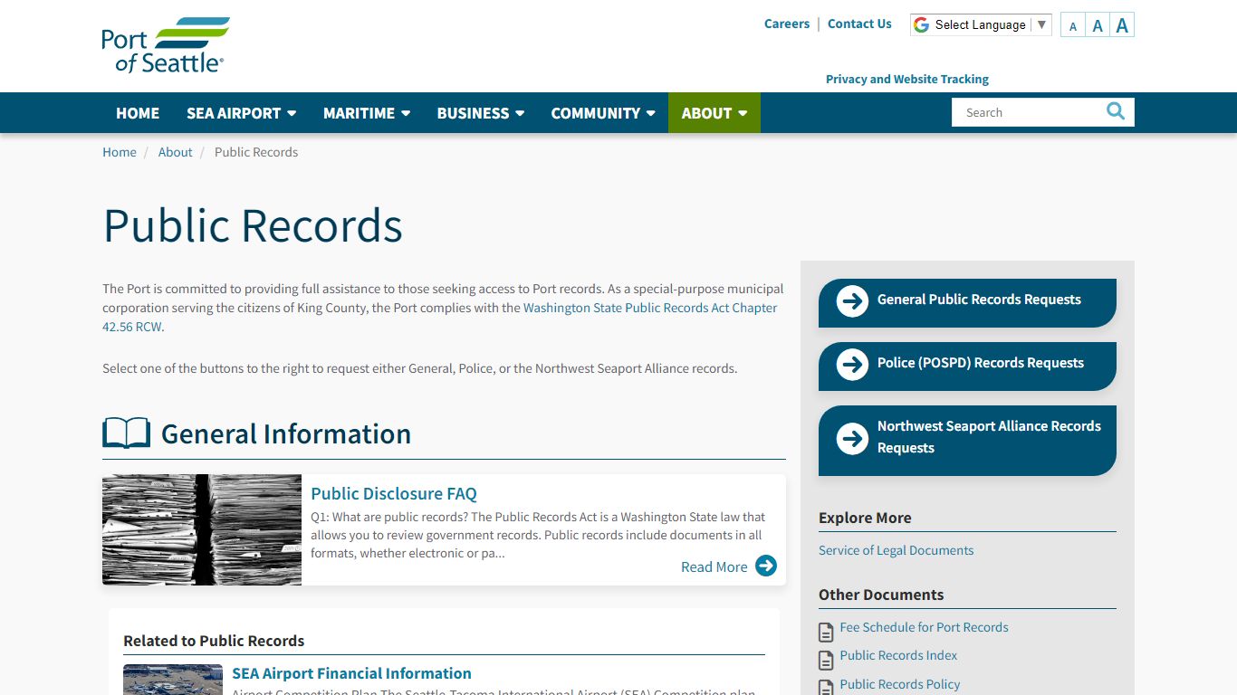The image size is (1237, 695).
Task: Click the Explore More heading
Action: coord(865,518)
